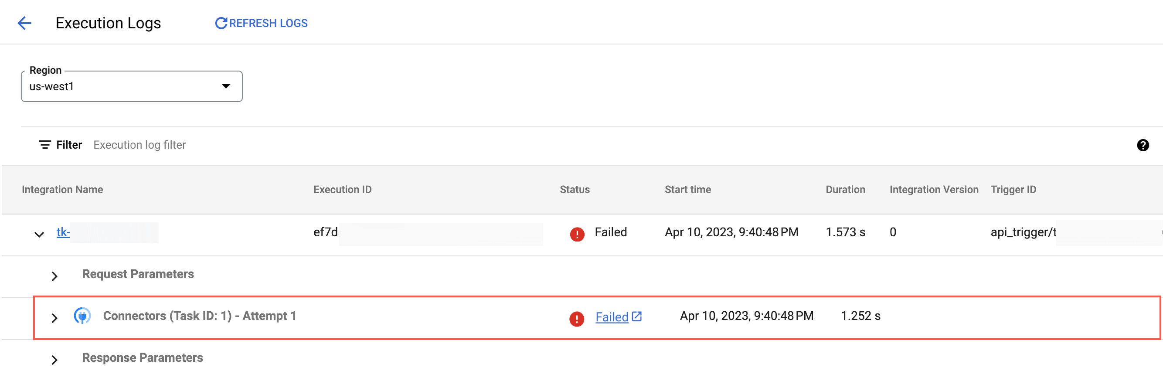
Task: Click the Filter funnel icon
Action: [x=44, y=145]
